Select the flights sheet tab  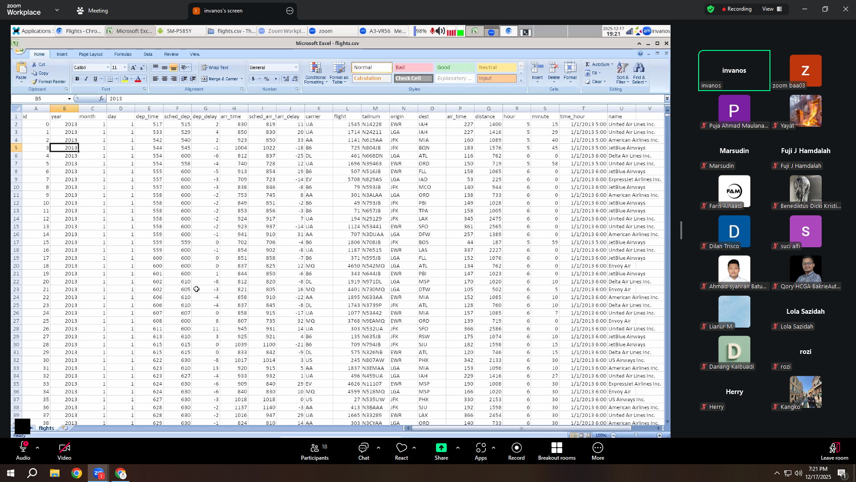point(46,428)
